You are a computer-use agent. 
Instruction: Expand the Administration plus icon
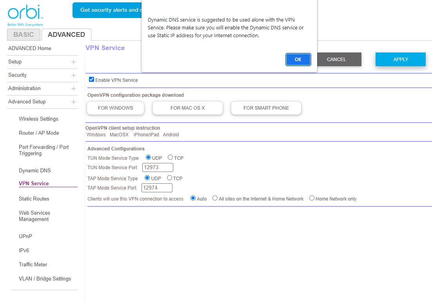[73, 89]
